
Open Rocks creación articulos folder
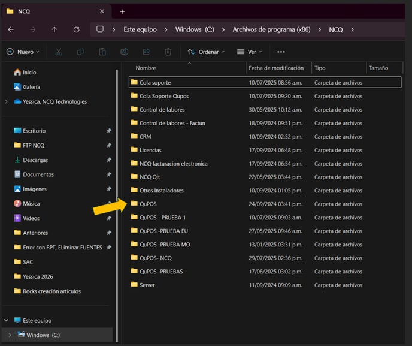coord(47,291)
